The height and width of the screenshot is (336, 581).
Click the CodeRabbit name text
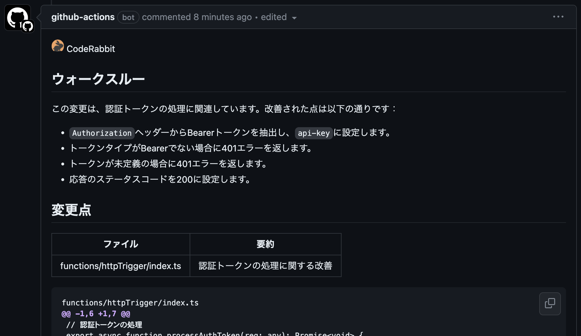coord(91,49)
